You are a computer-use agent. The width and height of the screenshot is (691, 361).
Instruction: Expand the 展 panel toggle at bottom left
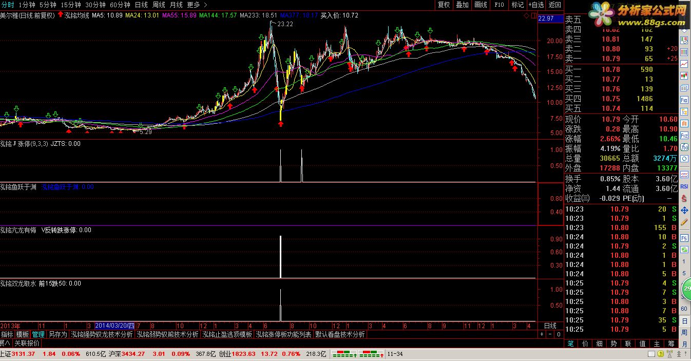[x=5, y=343]
